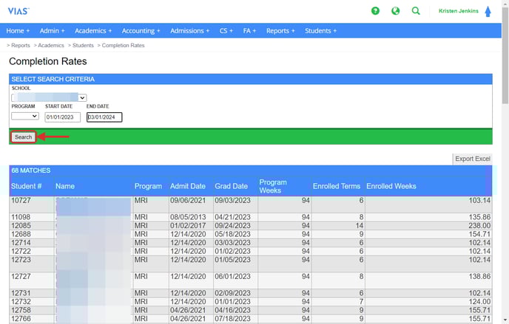This screenshot has height=324, width=509.
Task: Open the Reports menu
Action: click(x=280, y=31)
